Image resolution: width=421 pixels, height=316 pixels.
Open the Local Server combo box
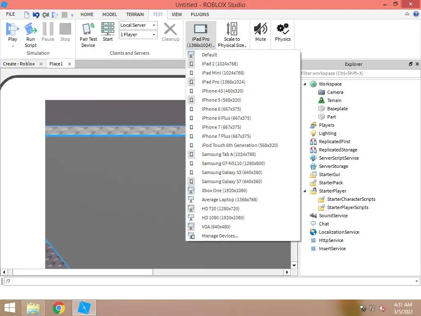138,25
